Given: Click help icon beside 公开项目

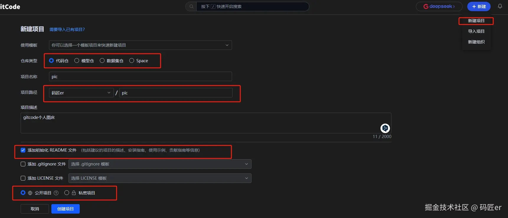Looking at the screenshot, I should [56, 193].
